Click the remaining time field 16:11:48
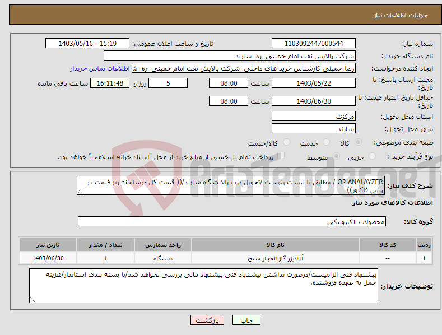This screenshot has width=442, height=335. click(110, 83)
